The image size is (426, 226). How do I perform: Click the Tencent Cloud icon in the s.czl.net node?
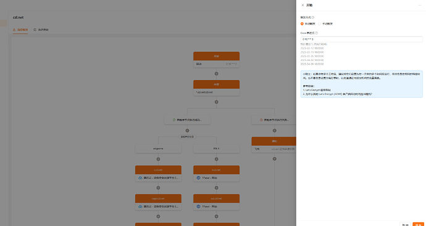140,178
